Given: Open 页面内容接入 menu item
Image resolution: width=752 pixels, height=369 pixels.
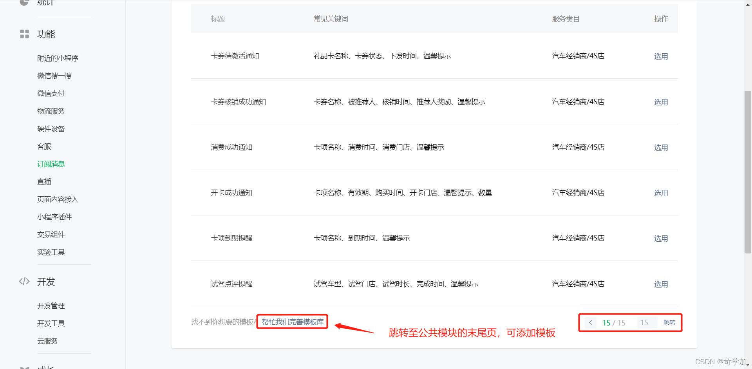Looking at the screenshot, I should click(58, 199).
